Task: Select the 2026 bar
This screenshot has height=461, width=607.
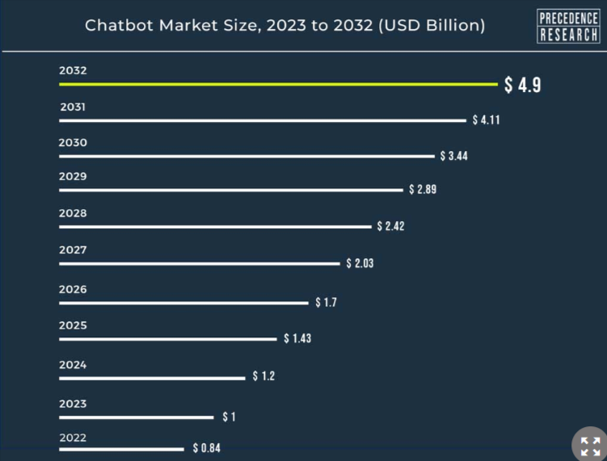Action: click(183, 304)
